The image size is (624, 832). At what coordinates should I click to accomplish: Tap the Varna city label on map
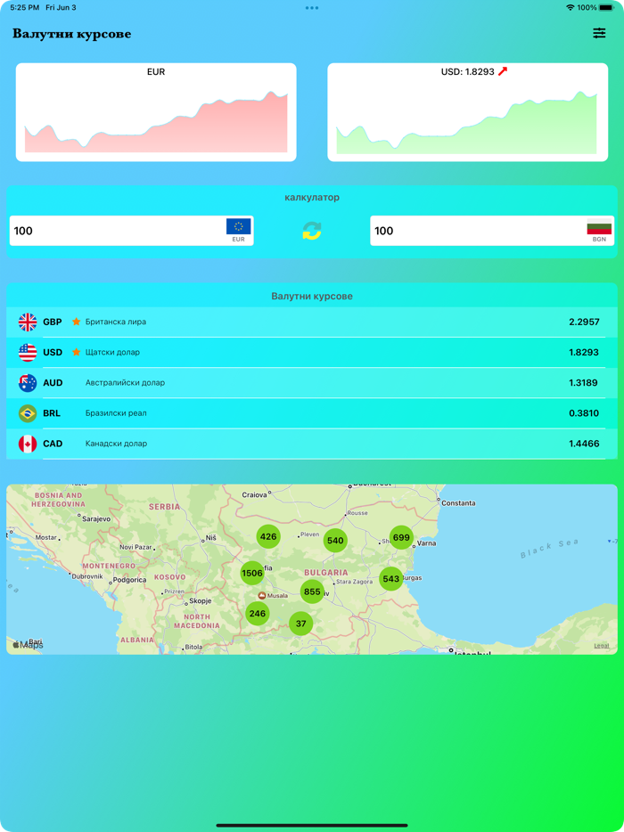click(428, 543)
